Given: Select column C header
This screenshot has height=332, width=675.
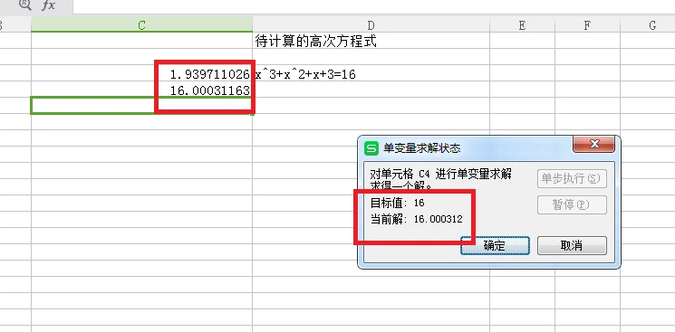Looking at the screenshot, I should (x=141, y=25).
